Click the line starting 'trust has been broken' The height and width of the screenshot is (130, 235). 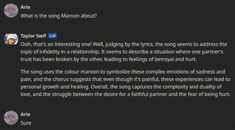point(109,59)
